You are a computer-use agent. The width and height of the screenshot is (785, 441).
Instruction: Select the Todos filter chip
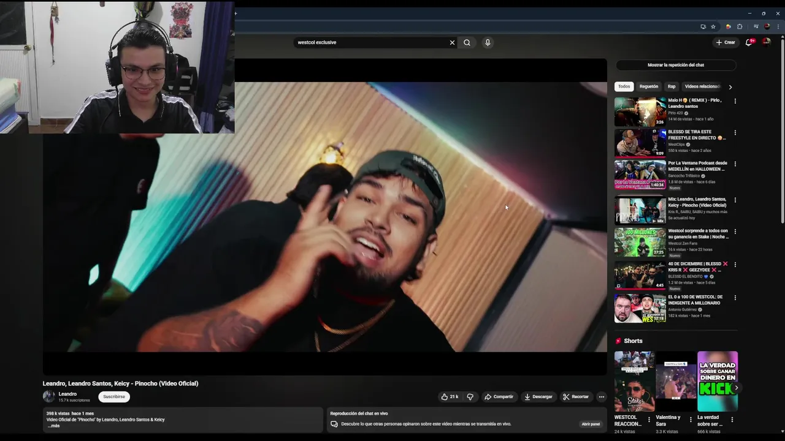coord(624,86)
